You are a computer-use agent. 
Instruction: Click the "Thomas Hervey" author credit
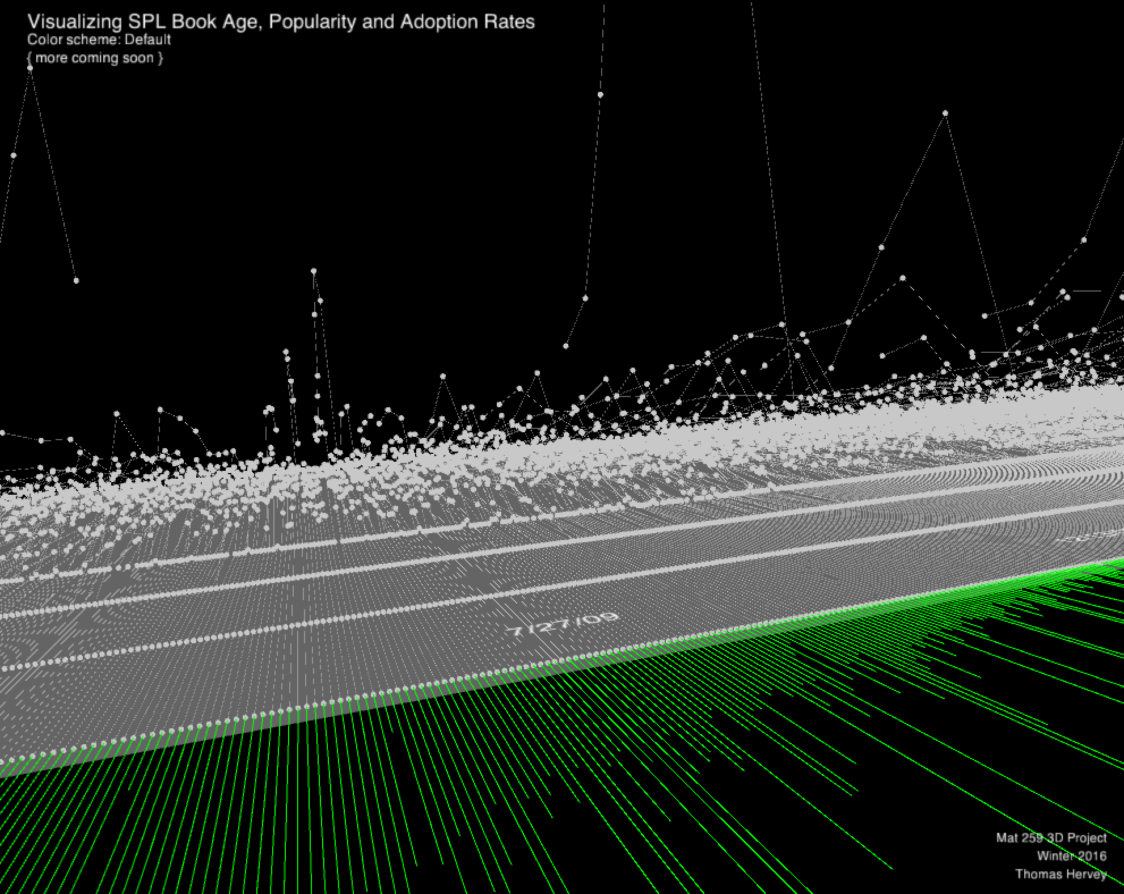pos(1060,874)
